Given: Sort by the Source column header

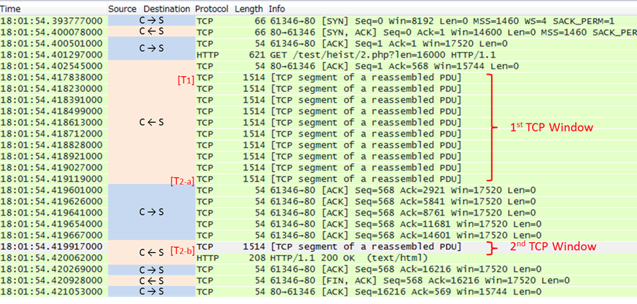Looking at the screenshot, I should pyautogui.click(x=122, y=9).
